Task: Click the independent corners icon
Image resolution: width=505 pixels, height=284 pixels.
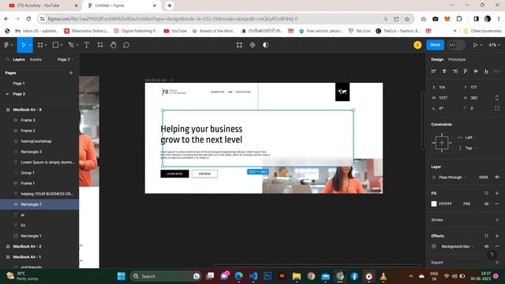Action: pos(497,109)
